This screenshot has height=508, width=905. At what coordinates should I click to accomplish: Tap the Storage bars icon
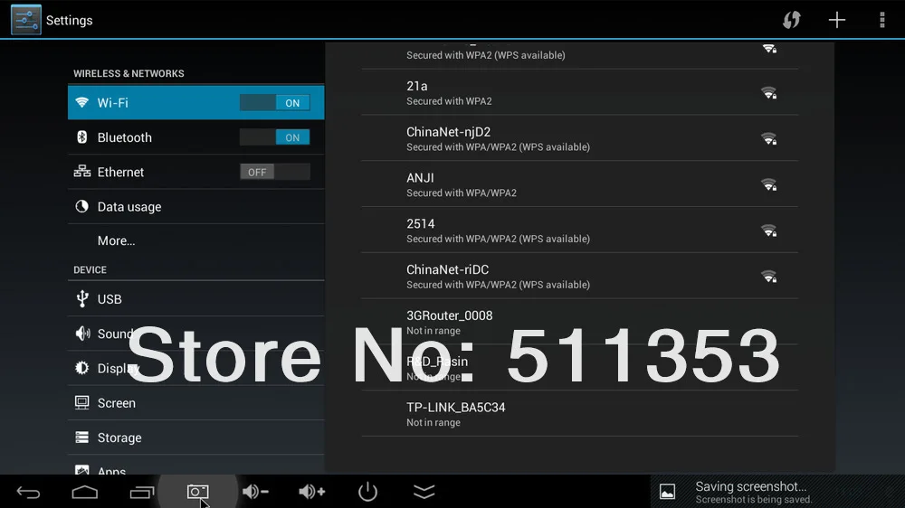(x=82, y=437)
